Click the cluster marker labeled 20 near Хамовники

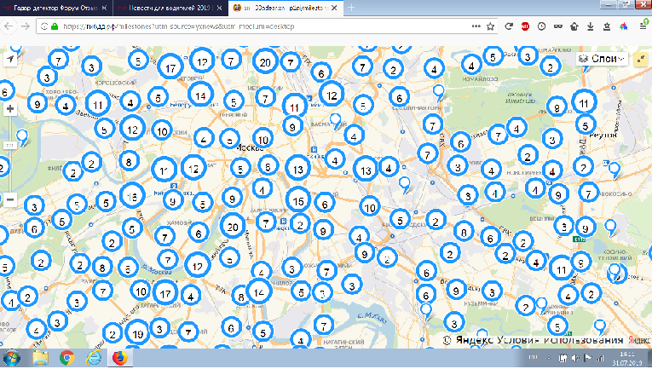[230, 225]
